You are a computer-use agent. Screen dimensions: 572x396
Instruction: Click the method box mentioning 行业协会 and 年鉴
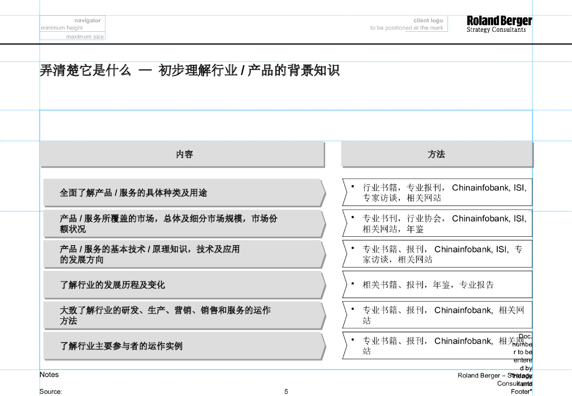pos(437,223)
